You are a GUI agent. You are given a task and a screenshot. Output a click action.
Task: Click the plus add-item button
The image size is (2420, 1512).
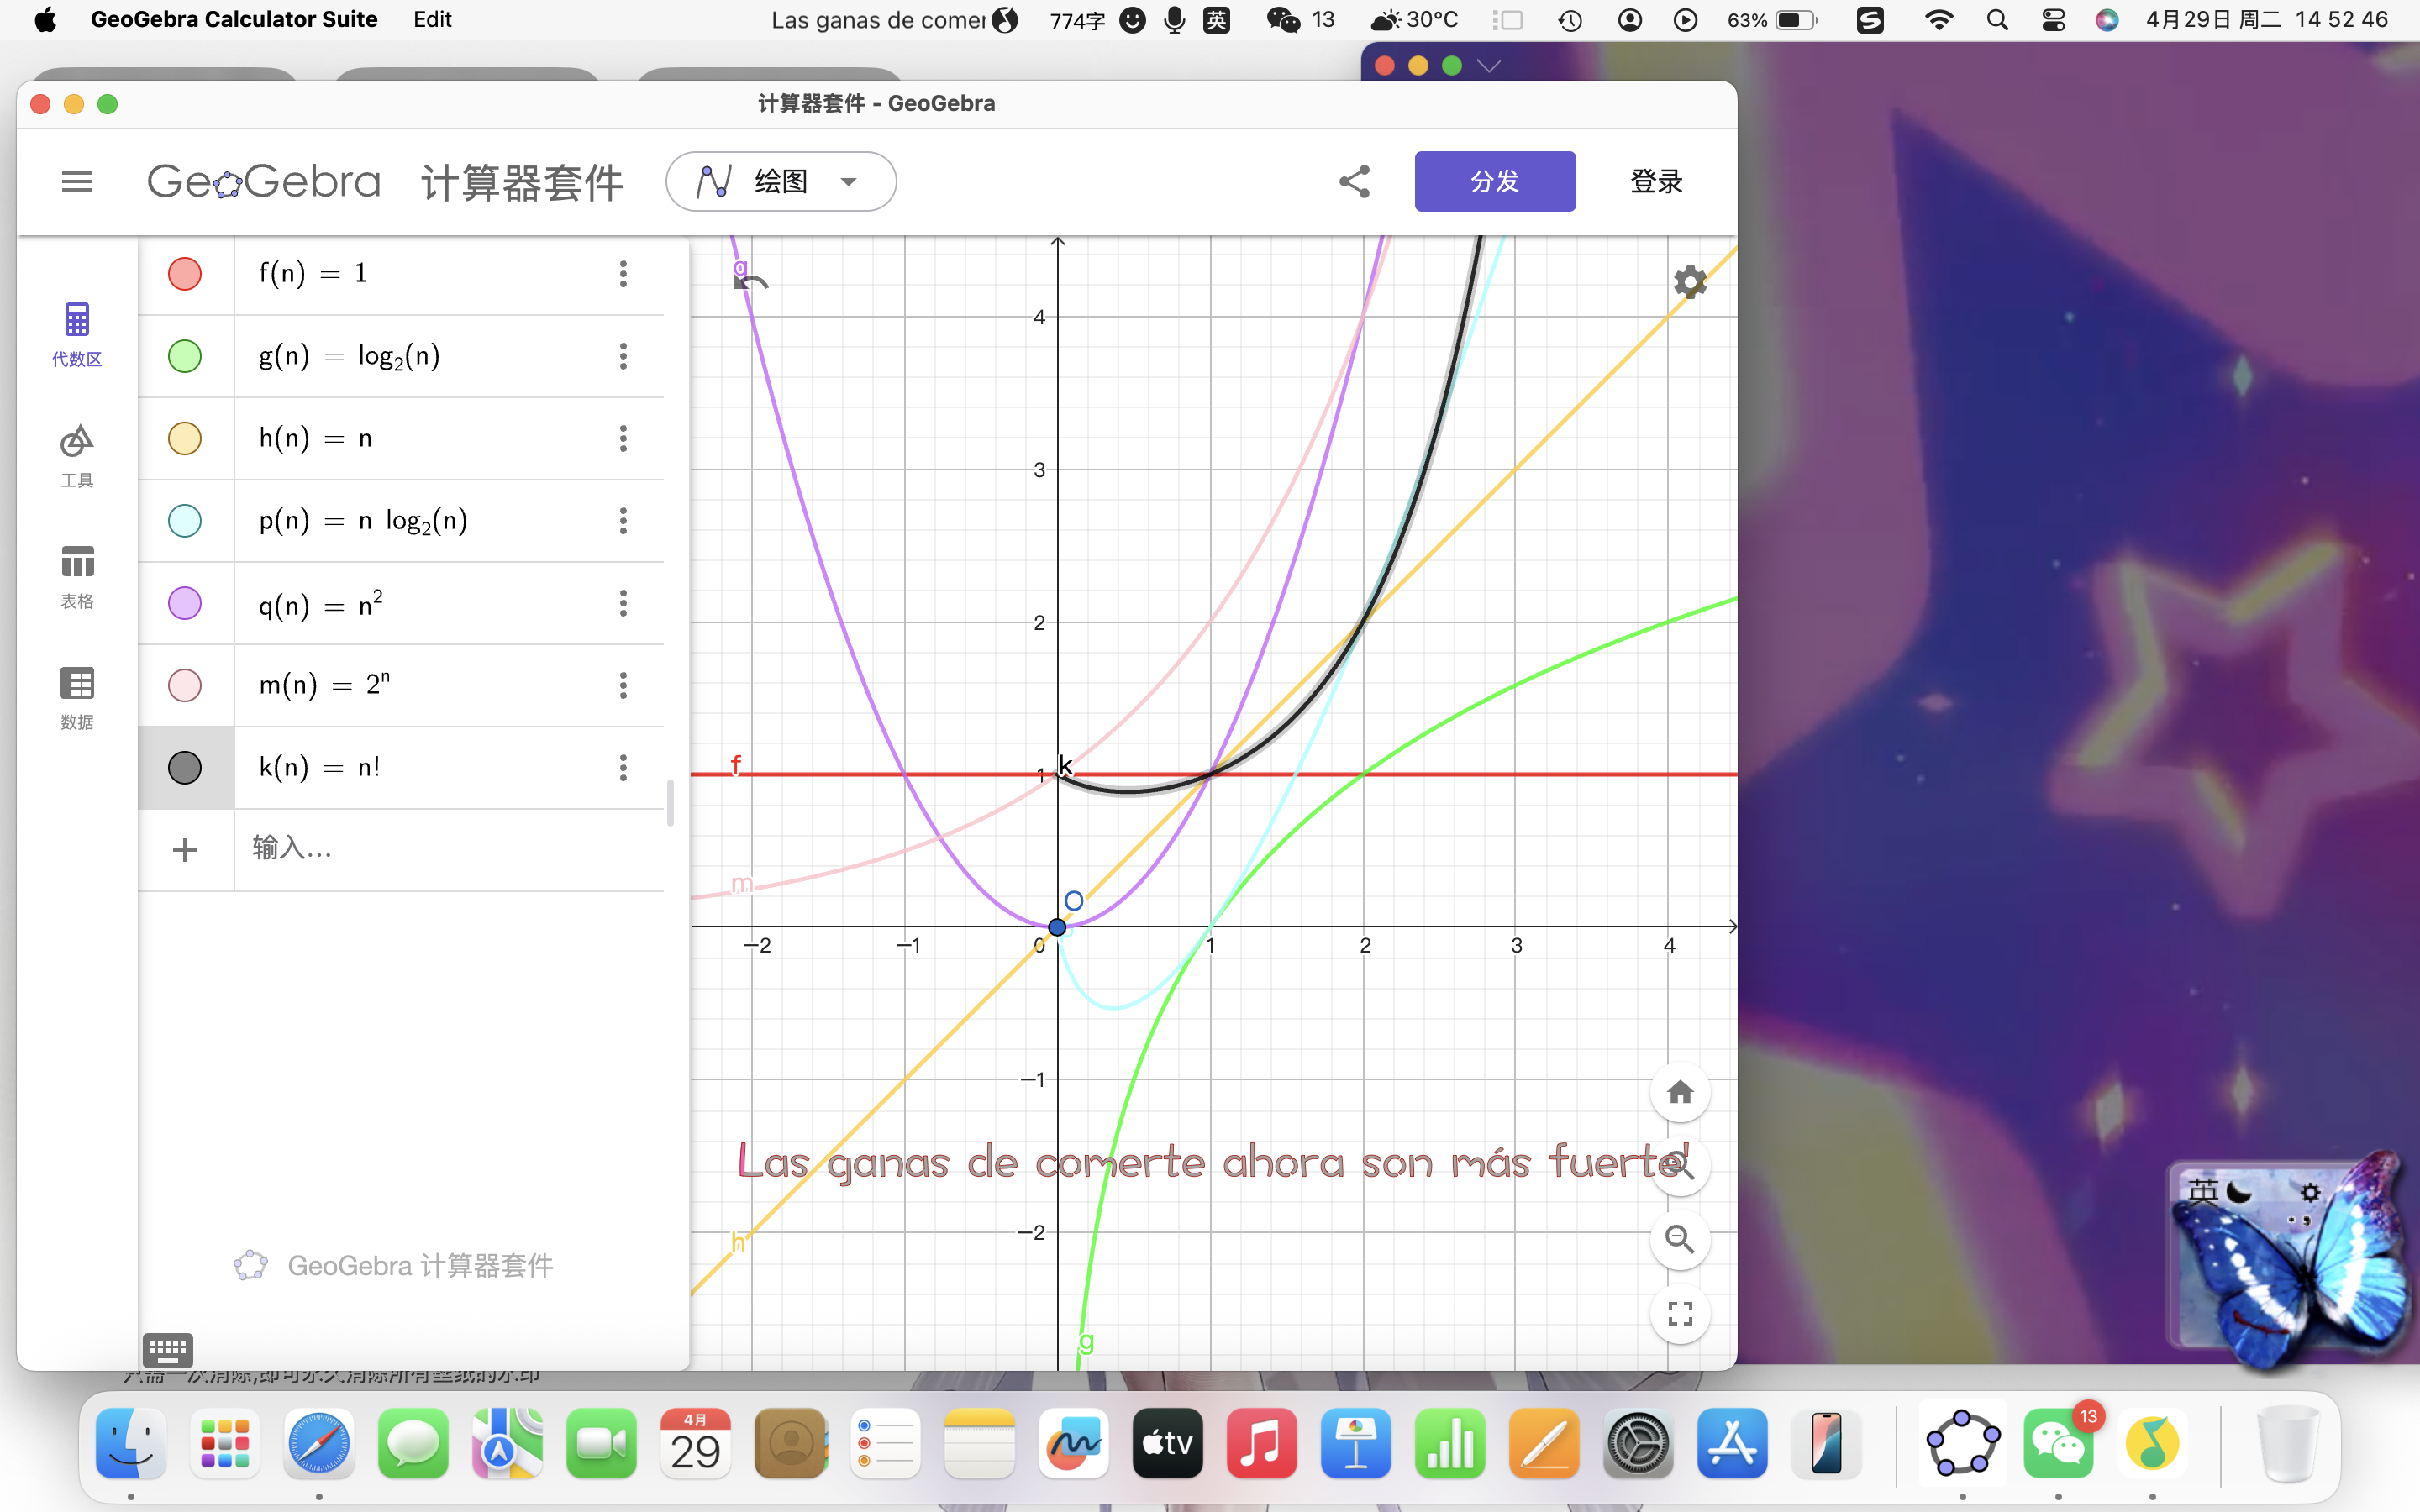click(185, 850)
